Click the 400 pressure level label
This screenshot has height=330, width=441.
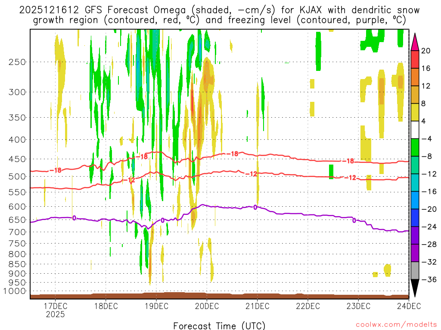pyautogui.click(x=17, y=140)
